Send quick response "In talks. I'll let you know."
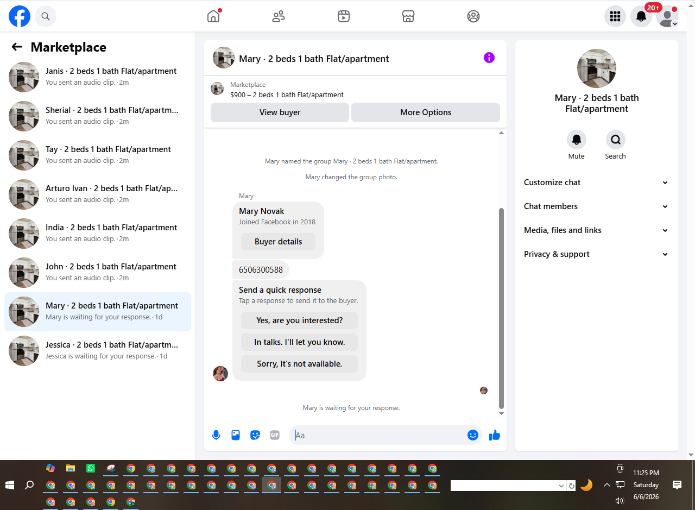 299,342
